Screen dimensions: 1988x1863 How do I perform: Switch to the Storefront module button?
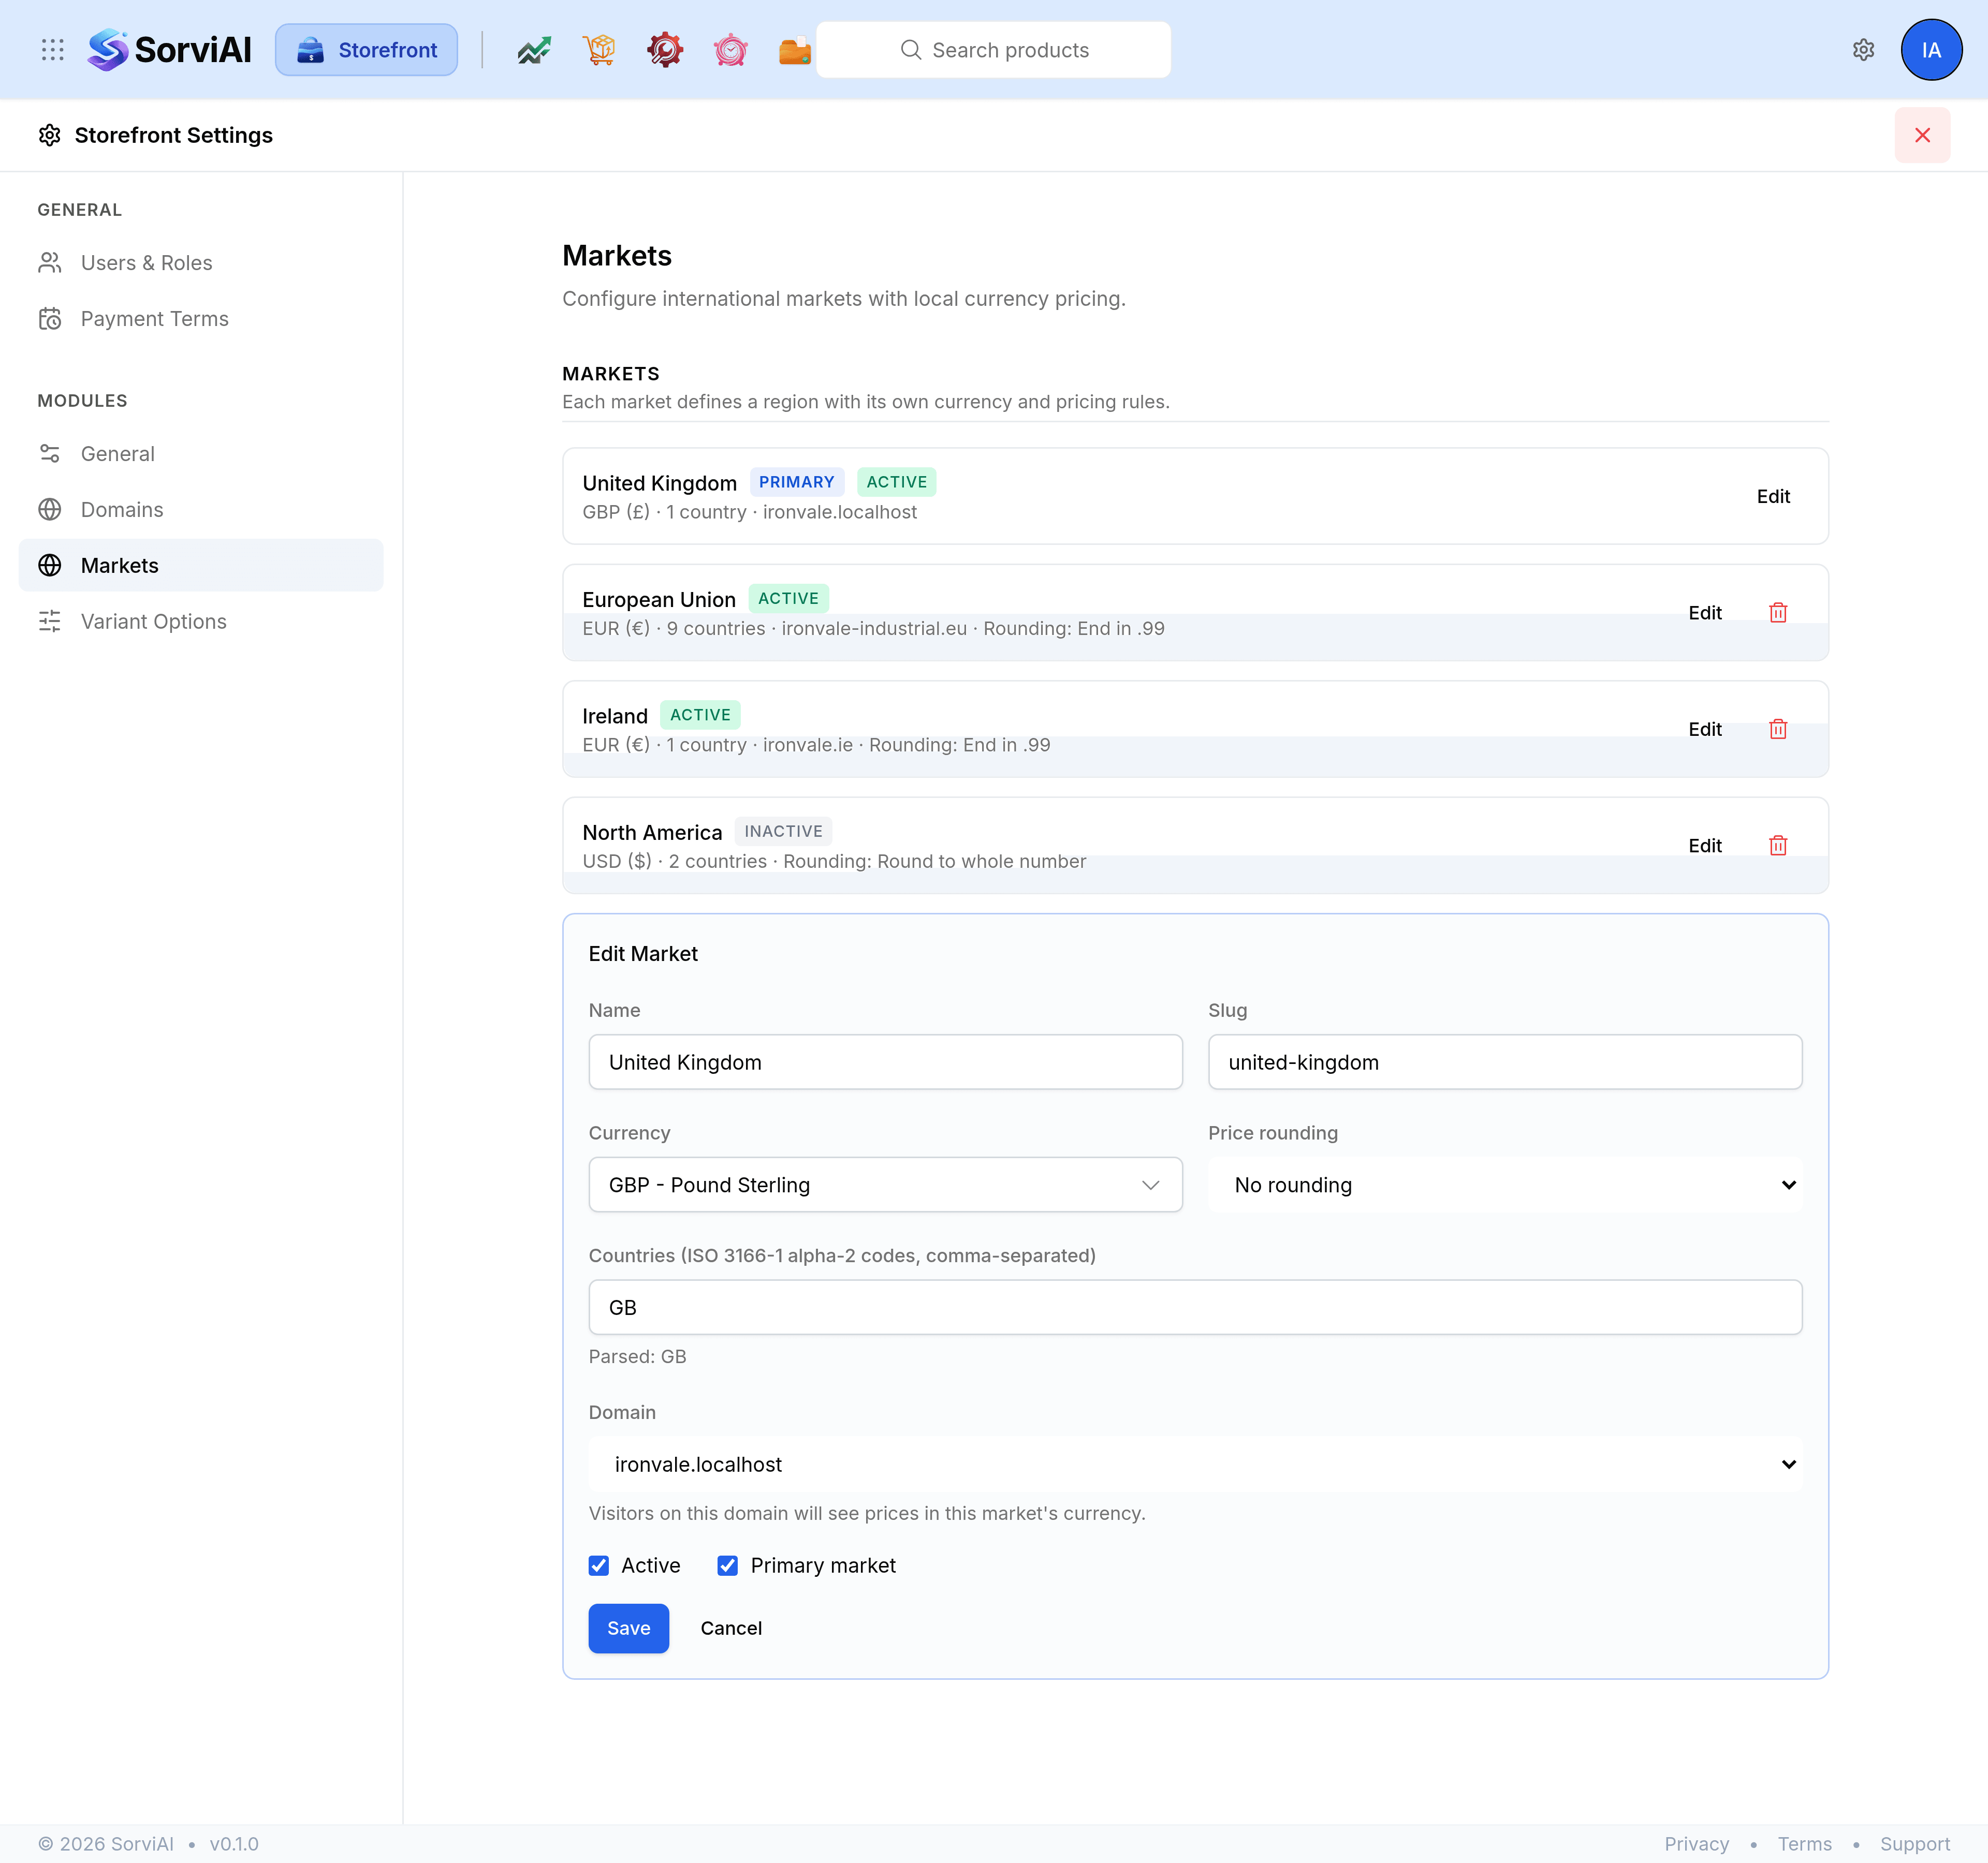coord(367,50)
